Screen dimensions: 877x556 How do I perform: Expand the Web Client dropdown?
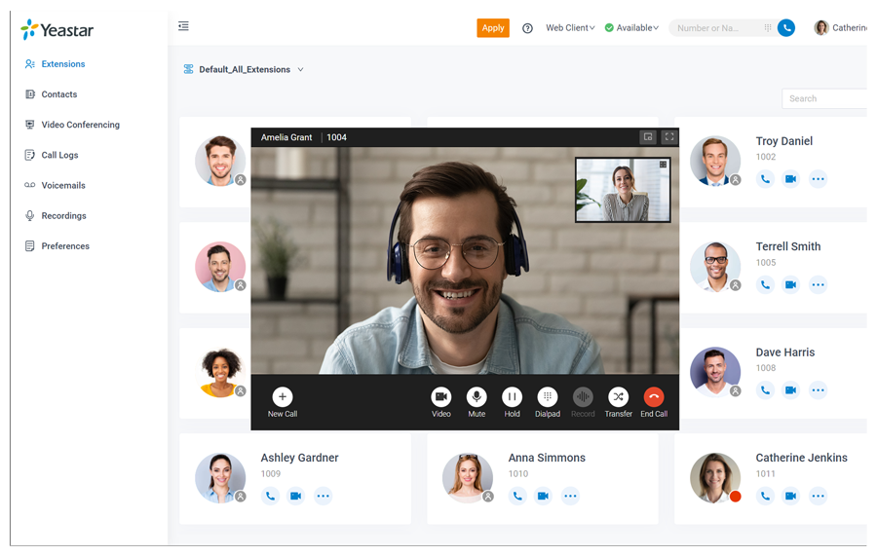[x=570, y=28]
